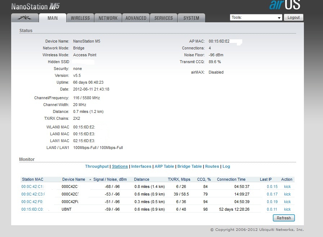Viewport: 323px width, 237px height.
Task: Select the signal value -68 / -96
Action: pyautogui.click(x=112, y=186)
